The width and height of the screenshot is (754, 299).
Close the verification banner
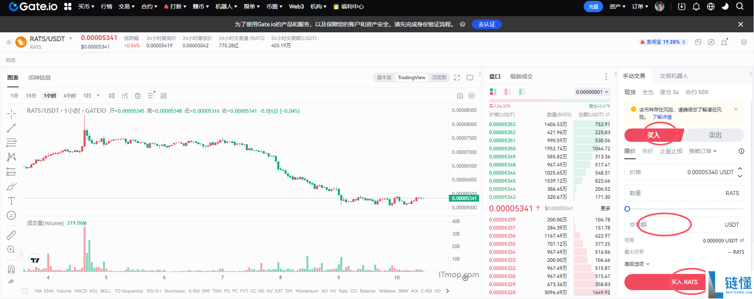[741, 24]
